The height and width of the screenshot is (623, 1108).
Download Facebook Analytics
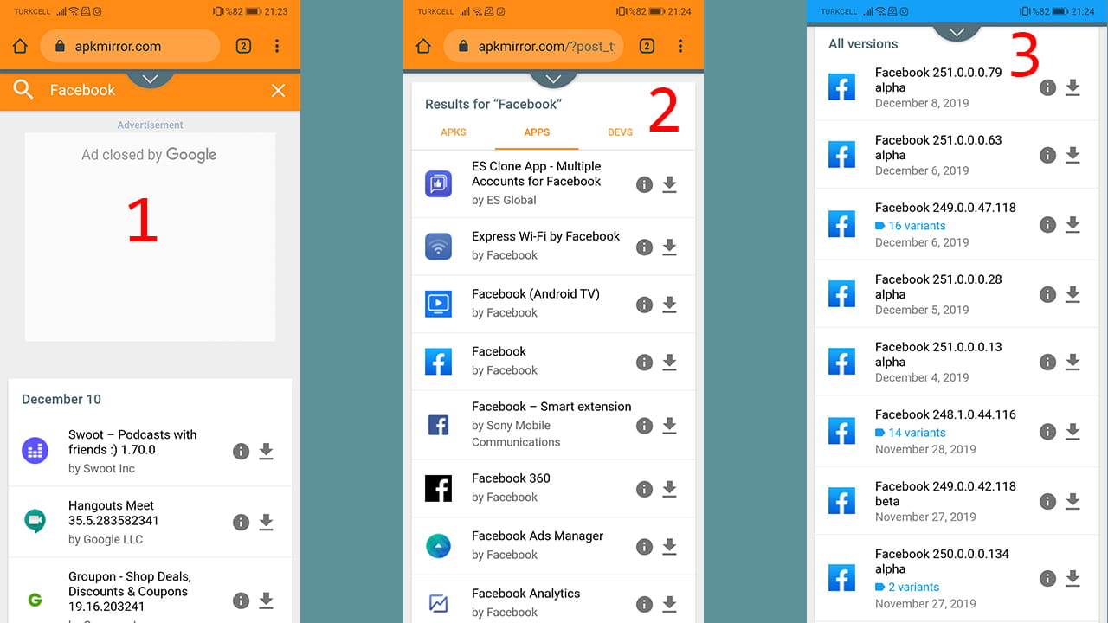[x=669, y=604]
